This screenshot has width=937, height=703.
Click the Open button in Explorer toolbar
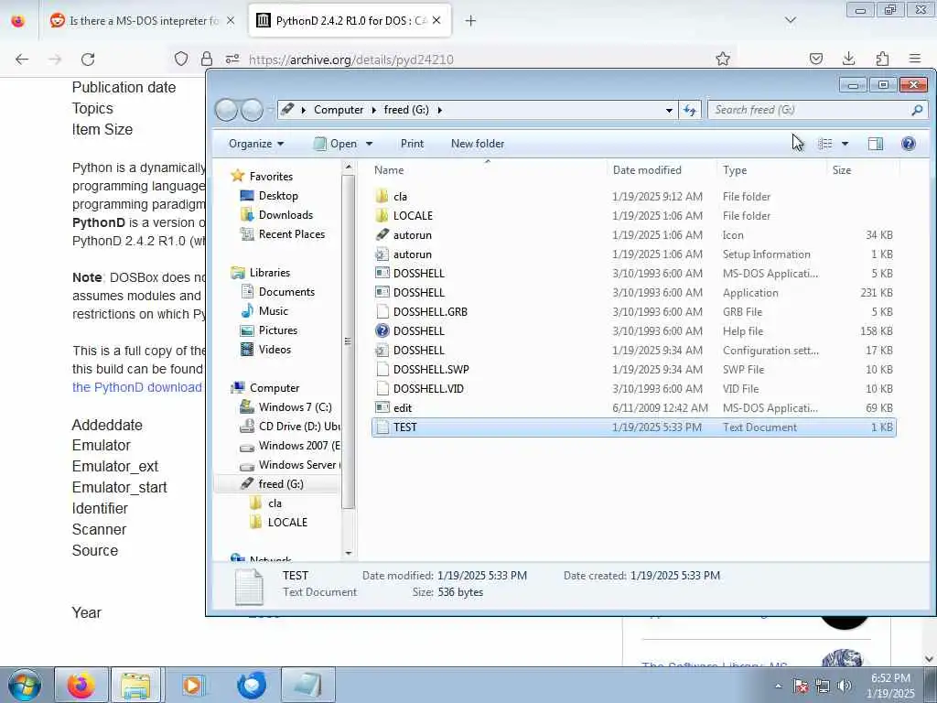337,144
